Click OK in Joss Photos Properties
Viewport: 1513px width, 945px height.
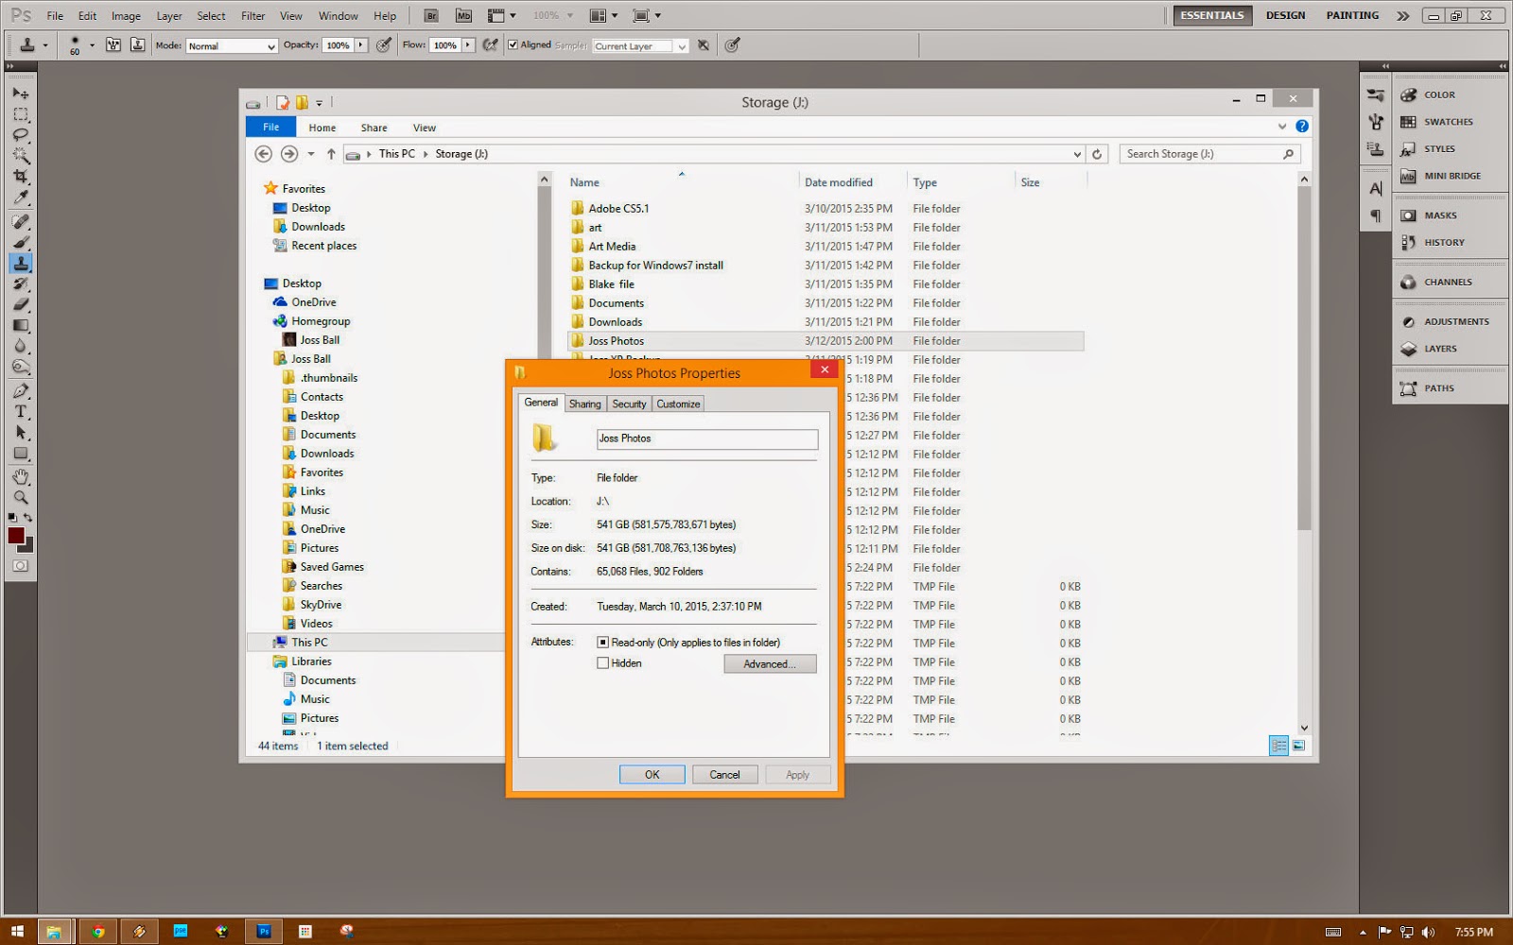652,775
